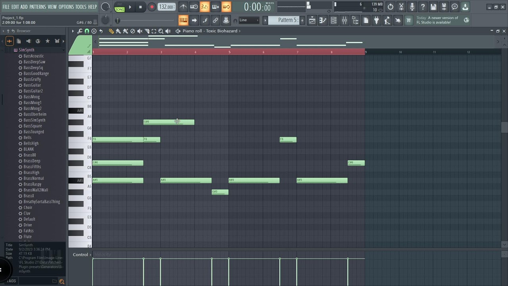Select the Playback speaker tool
This screenshot has width=508, height=286.
coord(168,31)
